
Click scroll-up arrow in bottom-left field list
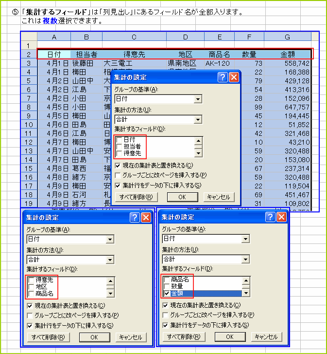tap(110, 281)
